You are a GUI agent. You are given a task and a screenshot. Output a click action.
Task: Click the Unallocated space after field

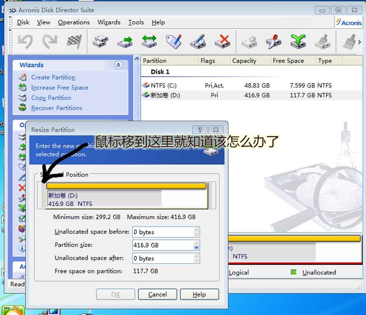166,258
